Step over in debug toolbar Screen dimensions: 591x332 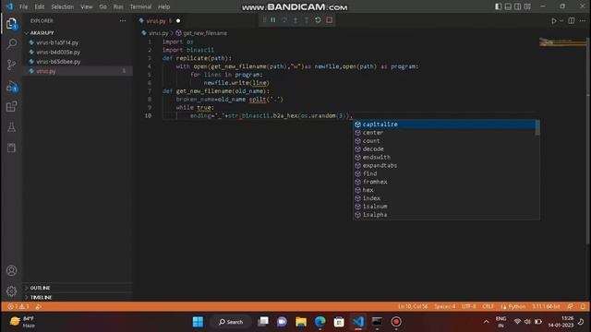[x=284, y=20]
